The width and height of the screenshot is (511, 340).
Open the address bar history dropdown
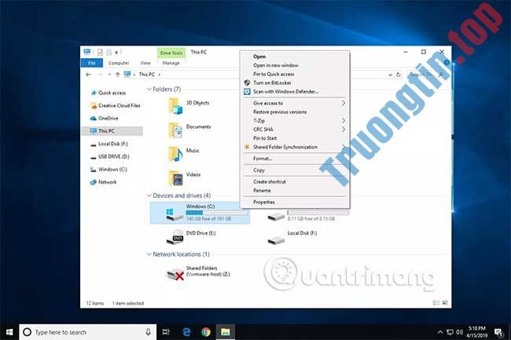click(390, 75)
